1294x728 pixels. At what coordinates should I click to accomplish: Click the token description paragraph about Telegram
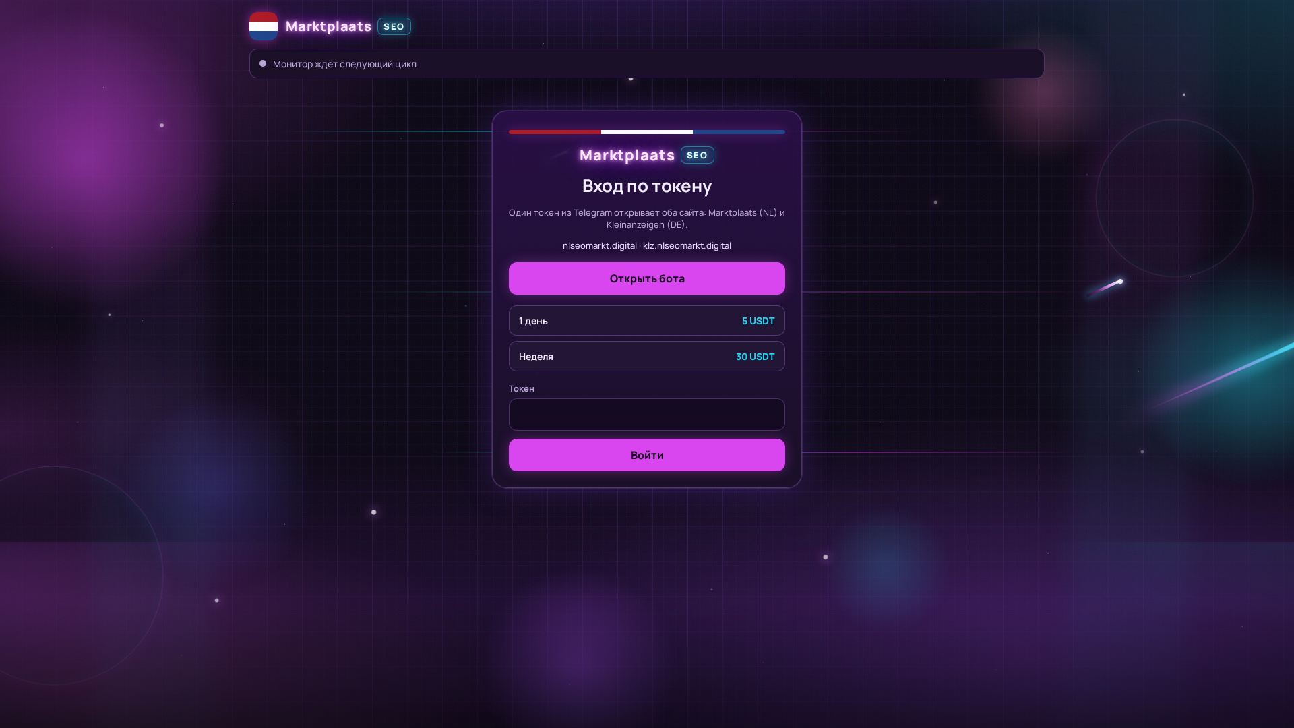coord(647,218)
